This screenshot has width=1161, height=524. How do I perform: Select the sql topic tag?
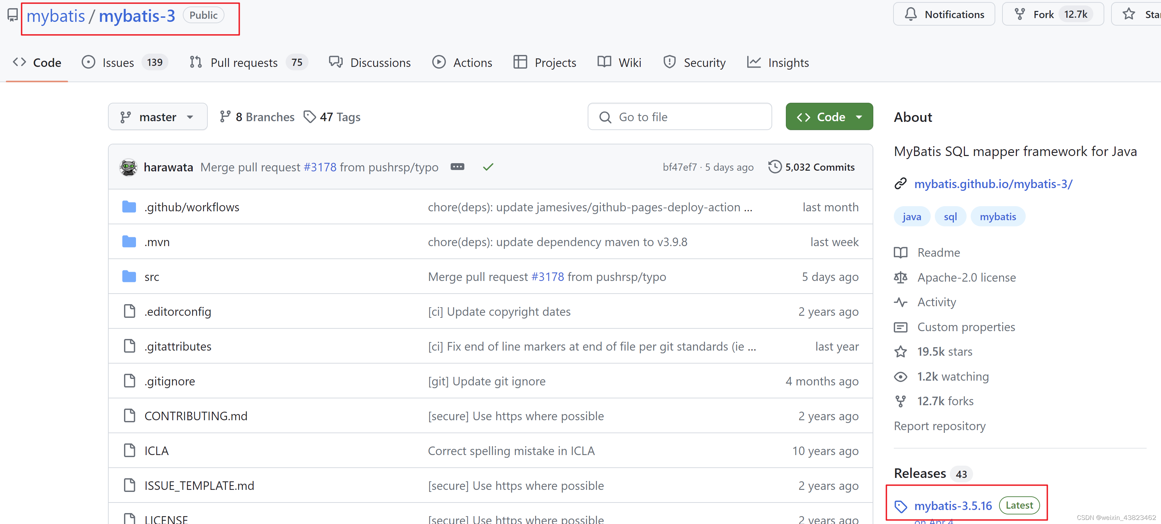point(951,216)
